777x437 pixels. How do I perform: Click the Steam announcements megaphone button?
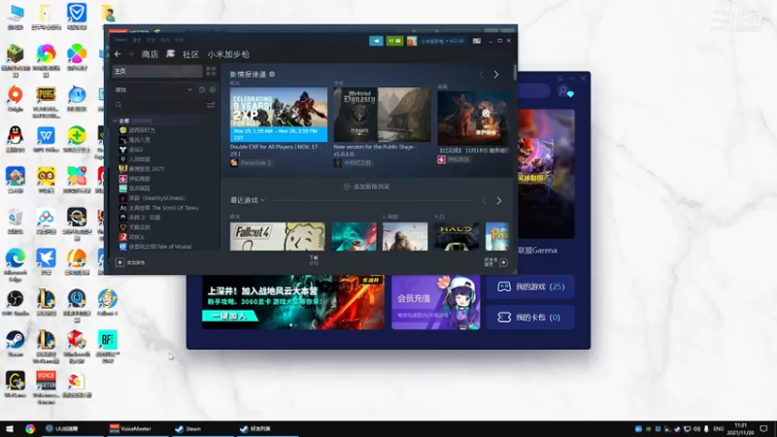376,41
